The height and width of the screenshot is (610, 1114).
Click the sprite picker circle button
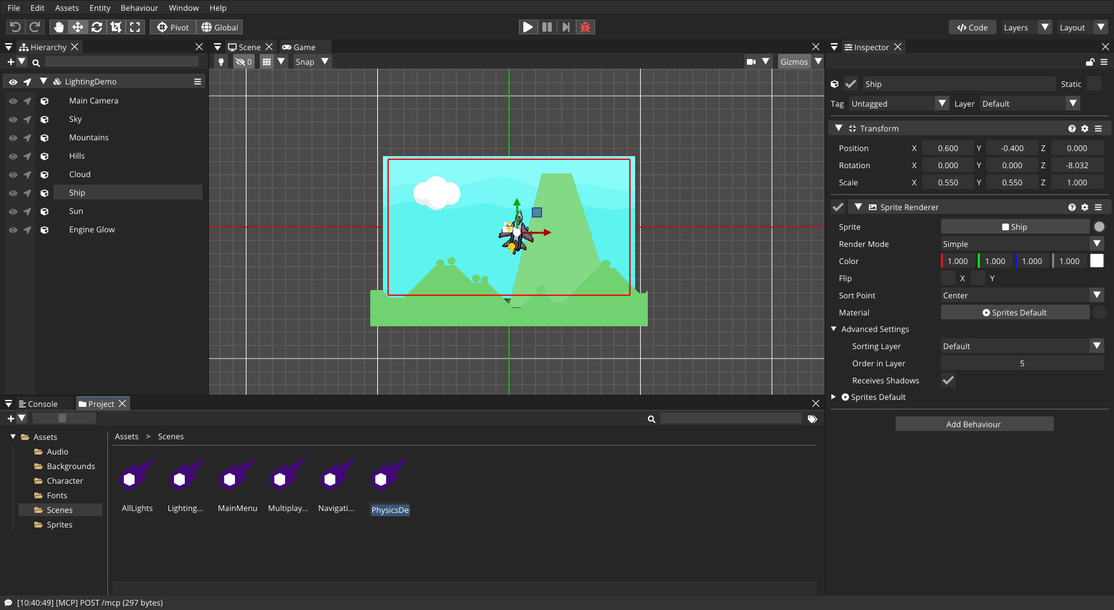(x=1099, y=227)
